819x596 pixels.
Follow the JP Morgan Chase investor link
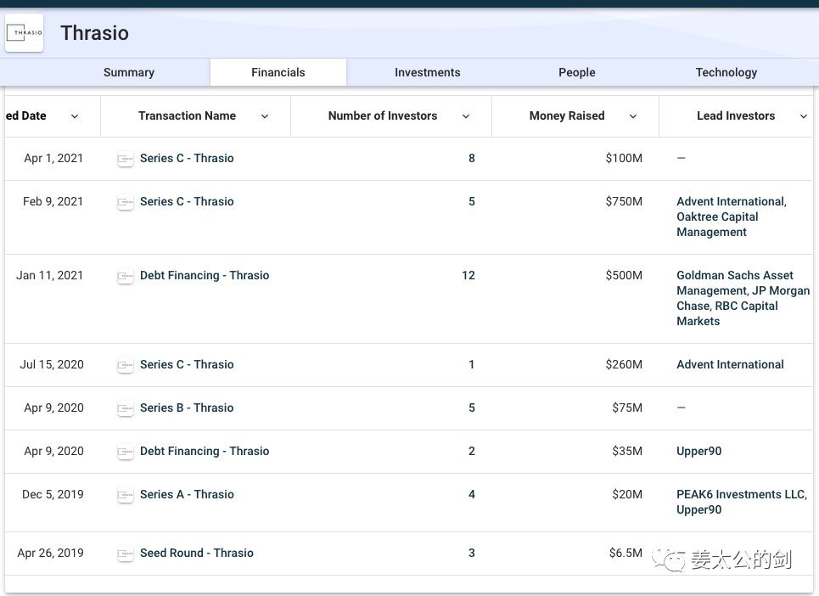point(743,298)
